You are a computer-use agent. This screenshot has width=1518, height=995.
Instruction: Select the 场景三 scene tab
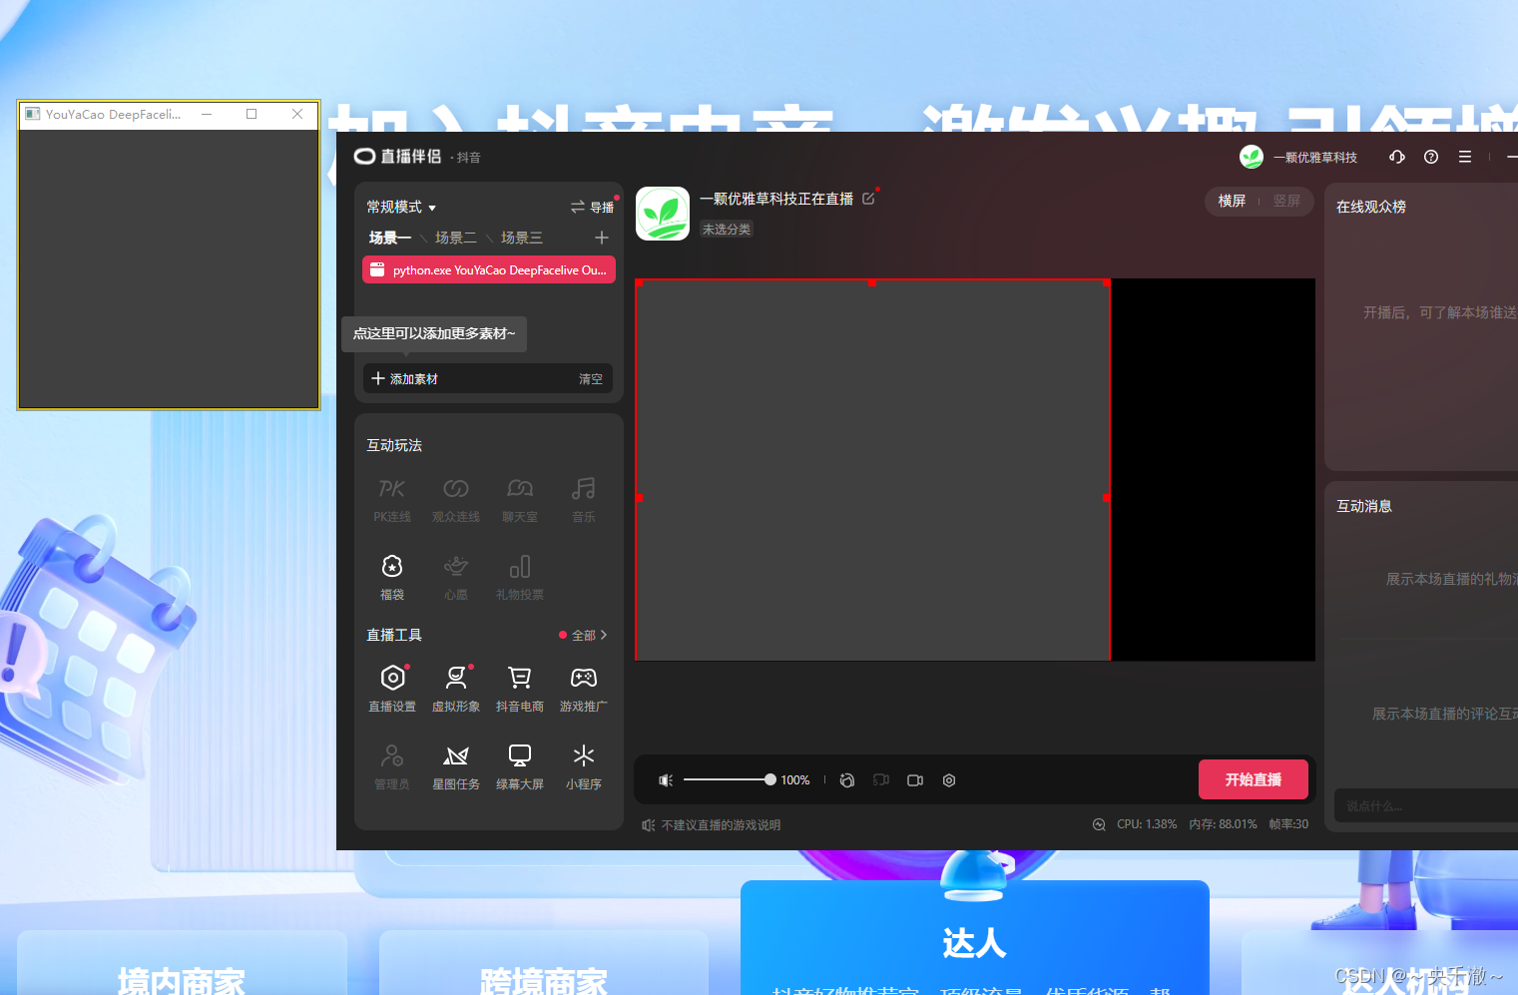521,238
